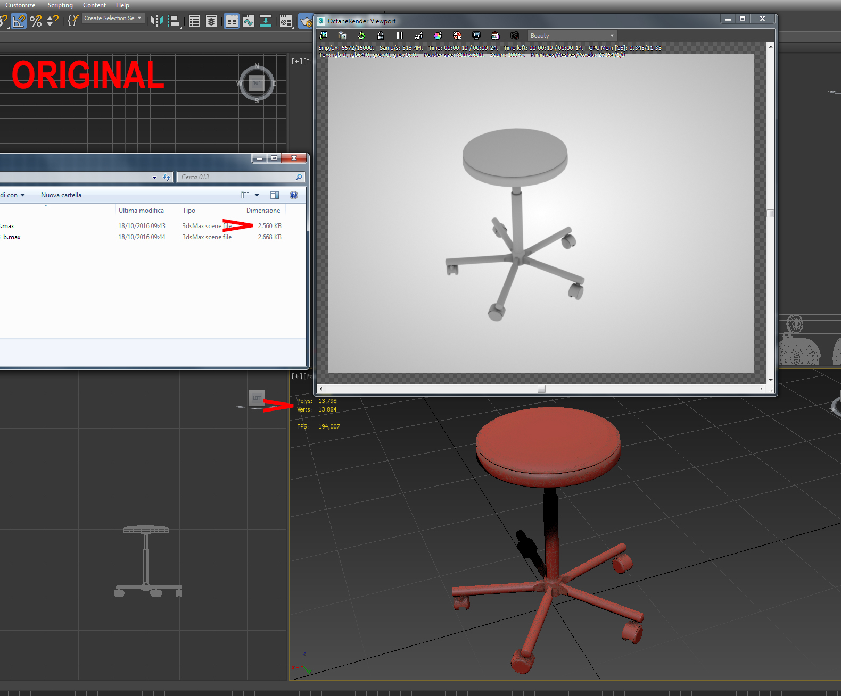
Task: Maximize the OctaneRender Viewport window
Action: [x=743, y=19]
